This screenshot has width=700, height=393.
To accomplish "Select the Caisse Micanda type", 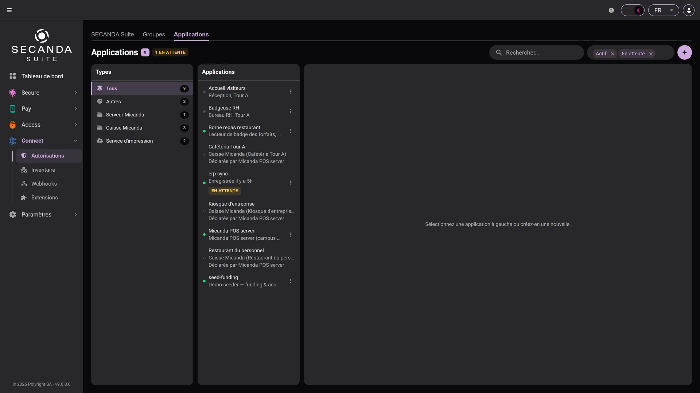I will (x=142, y=128).
